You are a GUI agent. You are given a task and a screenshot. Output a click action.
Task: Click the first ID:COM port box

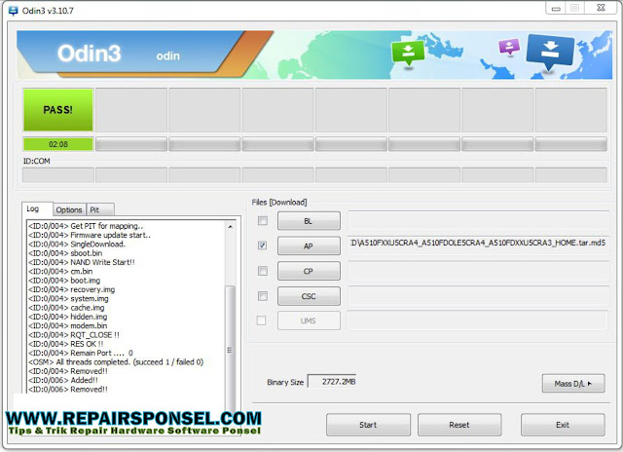pos(58,175)
